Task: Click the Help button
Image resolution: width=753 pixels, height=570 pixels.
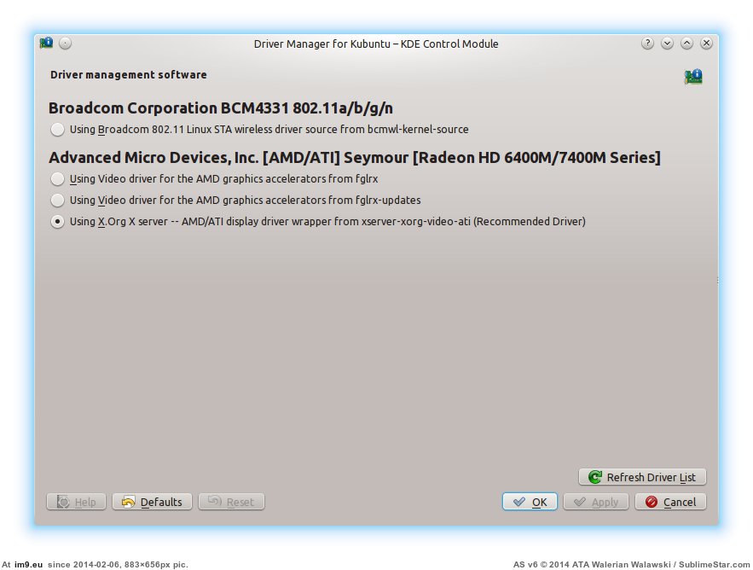Action: click(x=77, y=502)
